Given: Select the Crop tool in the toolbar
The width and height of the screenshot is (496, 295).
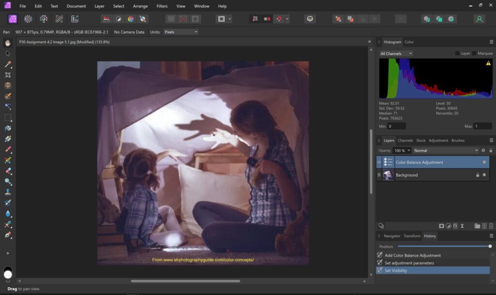Looking at the screenshot, I should pos(8,75).
